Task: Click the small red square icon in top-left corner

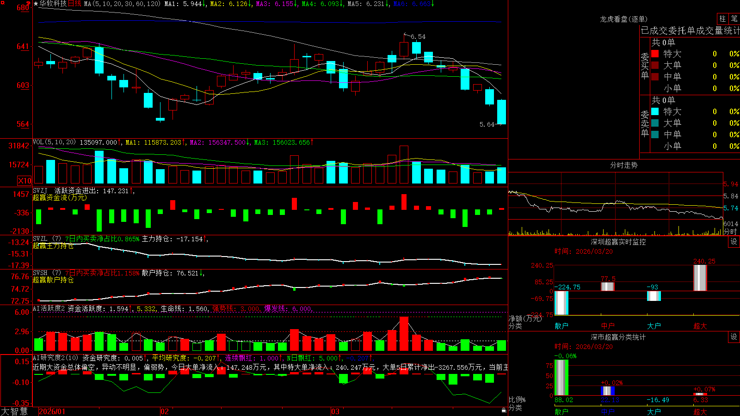Action: pos(1,2)
